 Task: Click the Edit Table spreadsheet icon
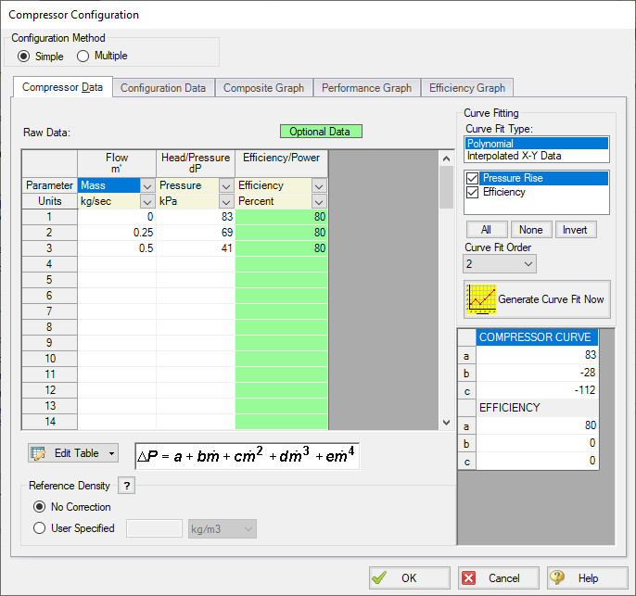click(x=38, y=453)
